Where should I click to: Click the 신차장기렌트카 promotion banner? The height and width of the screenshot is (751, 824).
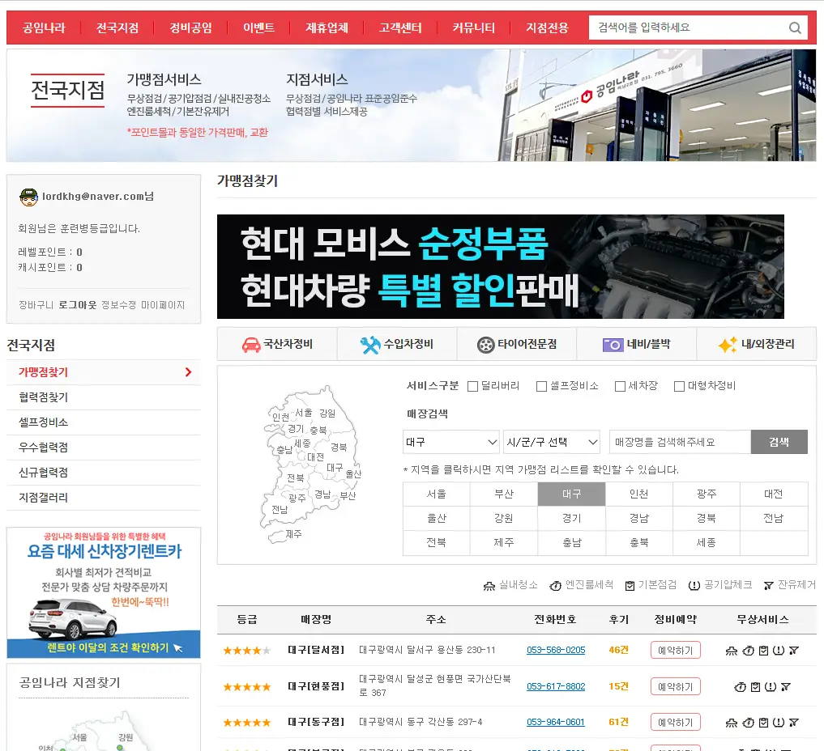pyautogui.click(x=104, y=592)
